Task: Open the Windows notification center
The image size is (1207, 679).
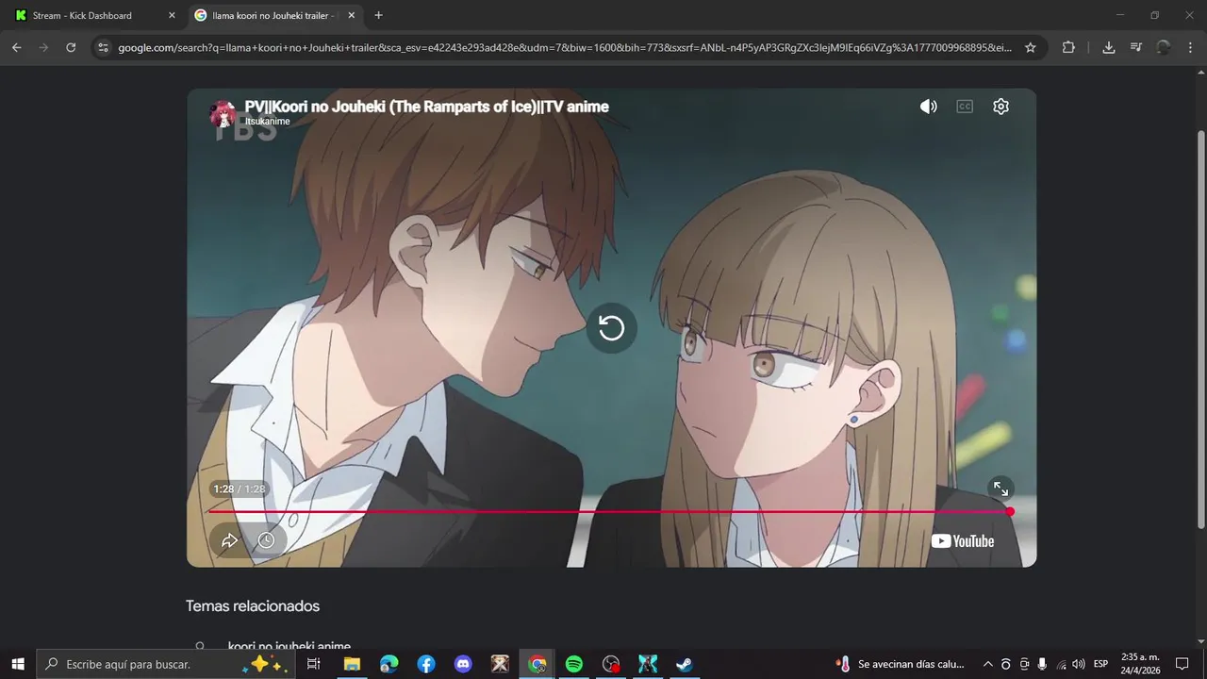Action: (1182, 664)
